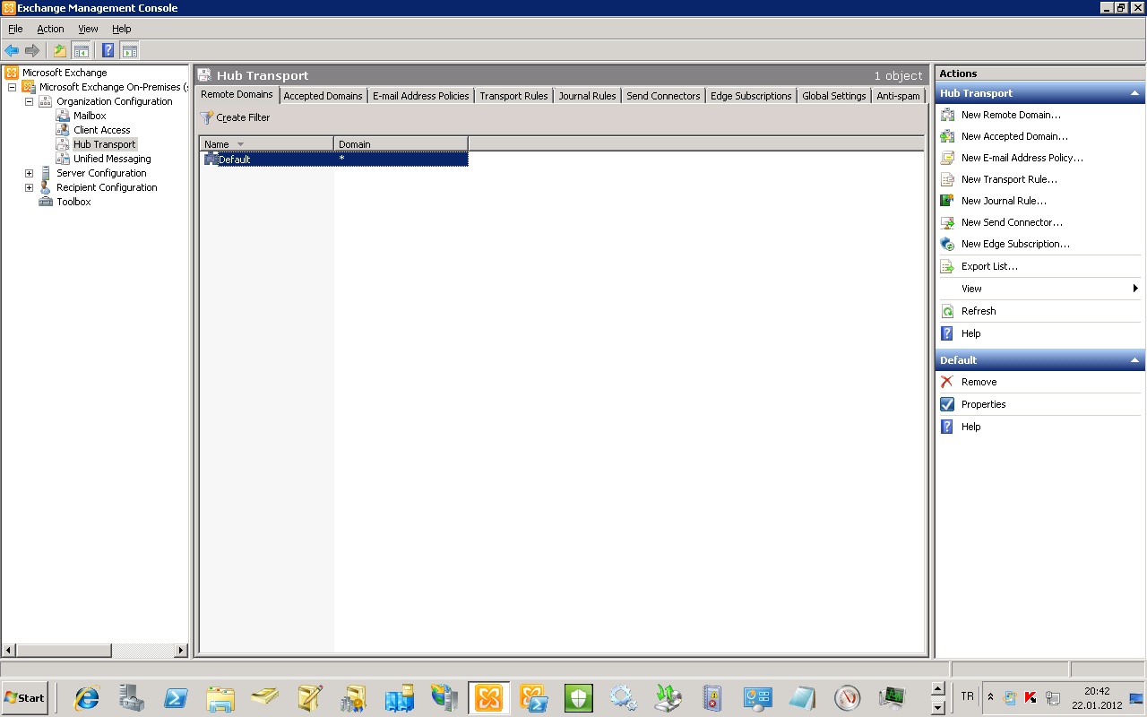The width and height of the screenshot is (1147, 717).
Task: Open Exchange Management Shell taskbar icon
Action: coord(534,697)
